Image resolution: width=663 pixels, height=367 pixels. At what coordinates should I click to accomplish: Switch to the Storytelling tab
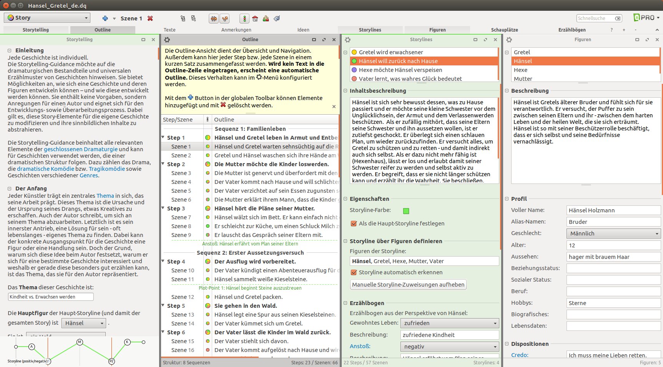pyautogui.click(x=36, y=30)
